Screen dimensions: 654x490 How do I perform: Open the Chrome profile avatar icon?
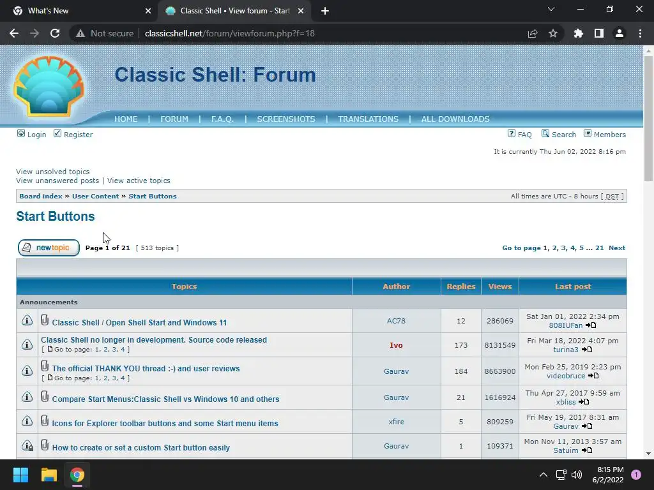620,33
